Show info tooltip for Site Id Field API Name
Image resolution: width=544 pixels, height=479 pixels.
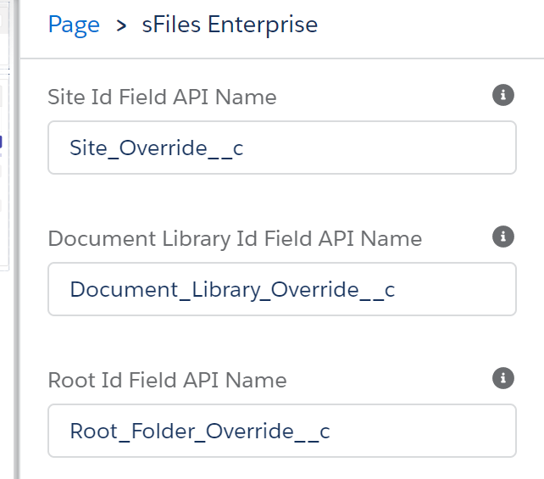503,95
